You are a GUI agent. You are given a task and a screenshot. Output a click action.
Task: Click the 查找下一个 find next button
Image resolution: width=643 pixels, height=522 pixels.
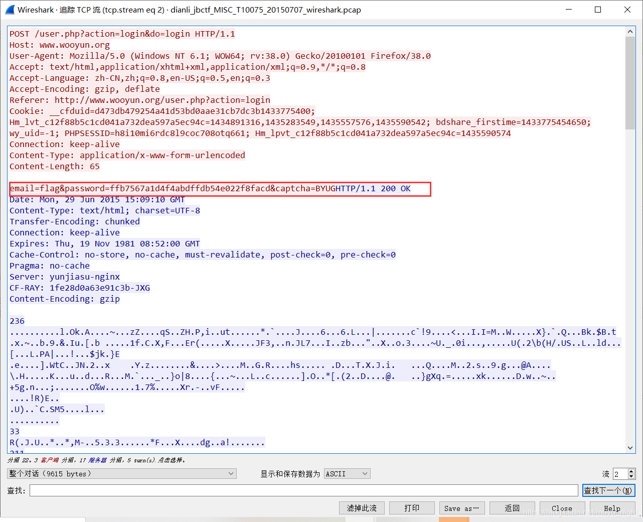[609, 490]
